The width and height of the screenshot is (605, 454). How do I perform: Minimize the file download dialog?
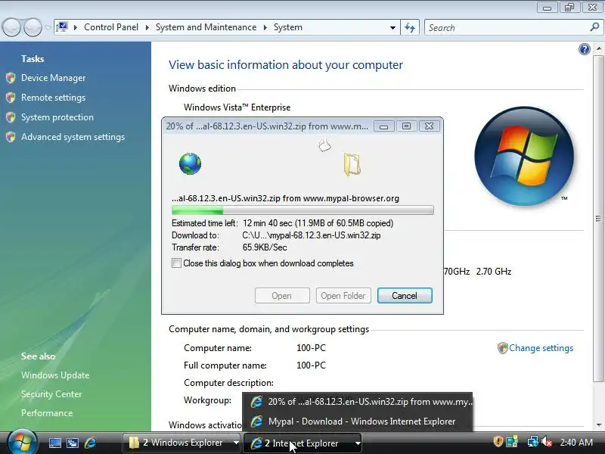[x=383, y=126]
